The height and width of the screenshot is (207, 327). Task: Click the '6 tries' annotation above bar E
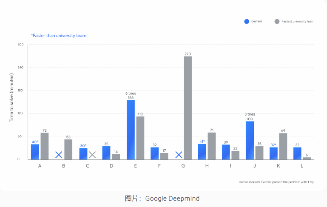[x=131, y=93]
